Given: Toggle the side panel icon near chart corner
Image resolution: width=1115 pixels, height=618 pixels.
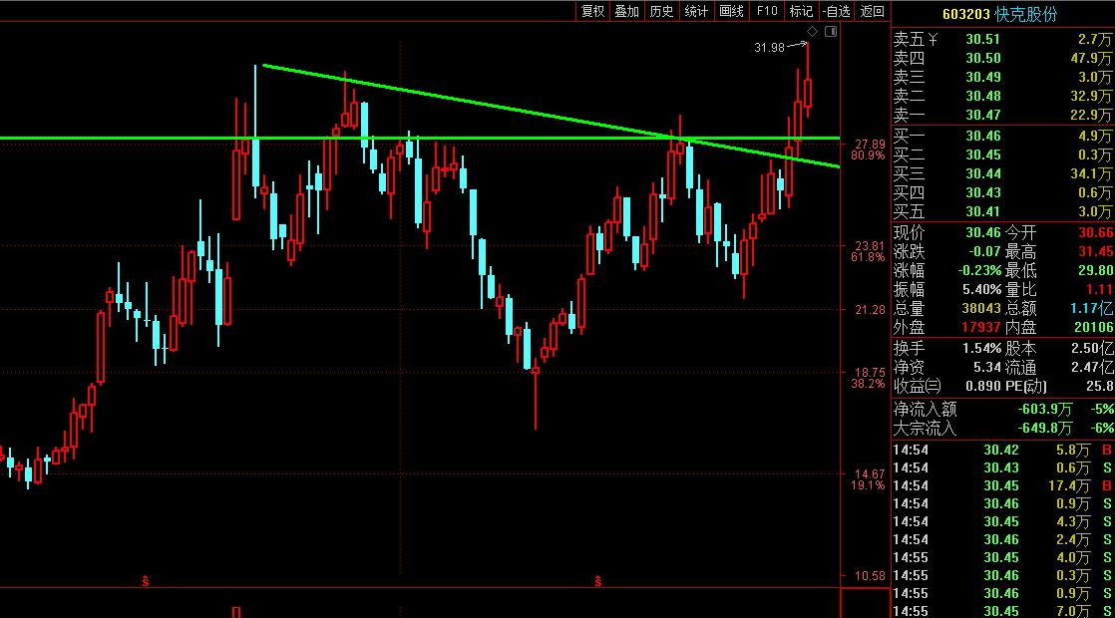Looking at the screenshot, I should click(x=831, y=31).
